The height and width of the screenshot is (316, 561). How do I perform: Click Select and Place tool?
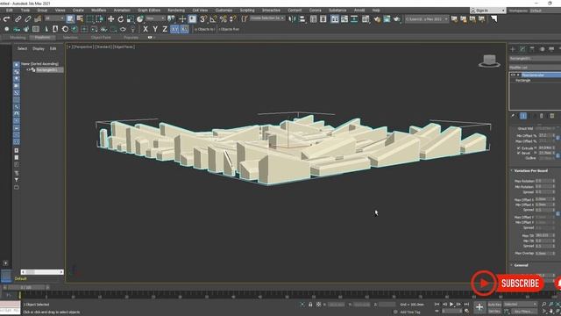[x=140, y=19]
